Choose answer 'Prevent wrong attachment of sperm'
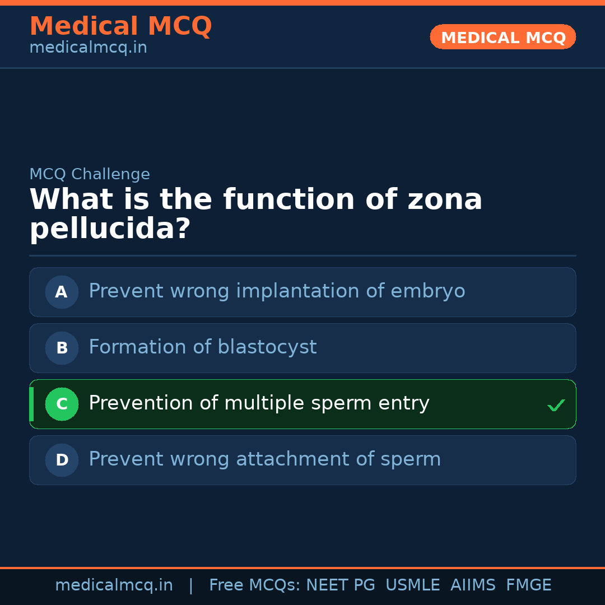 [x=264, y=459]
